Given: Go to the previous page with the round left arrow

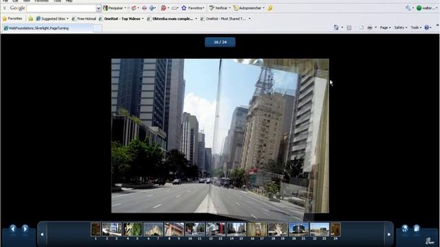Looking at the screenshot, I should pos(13,228).
